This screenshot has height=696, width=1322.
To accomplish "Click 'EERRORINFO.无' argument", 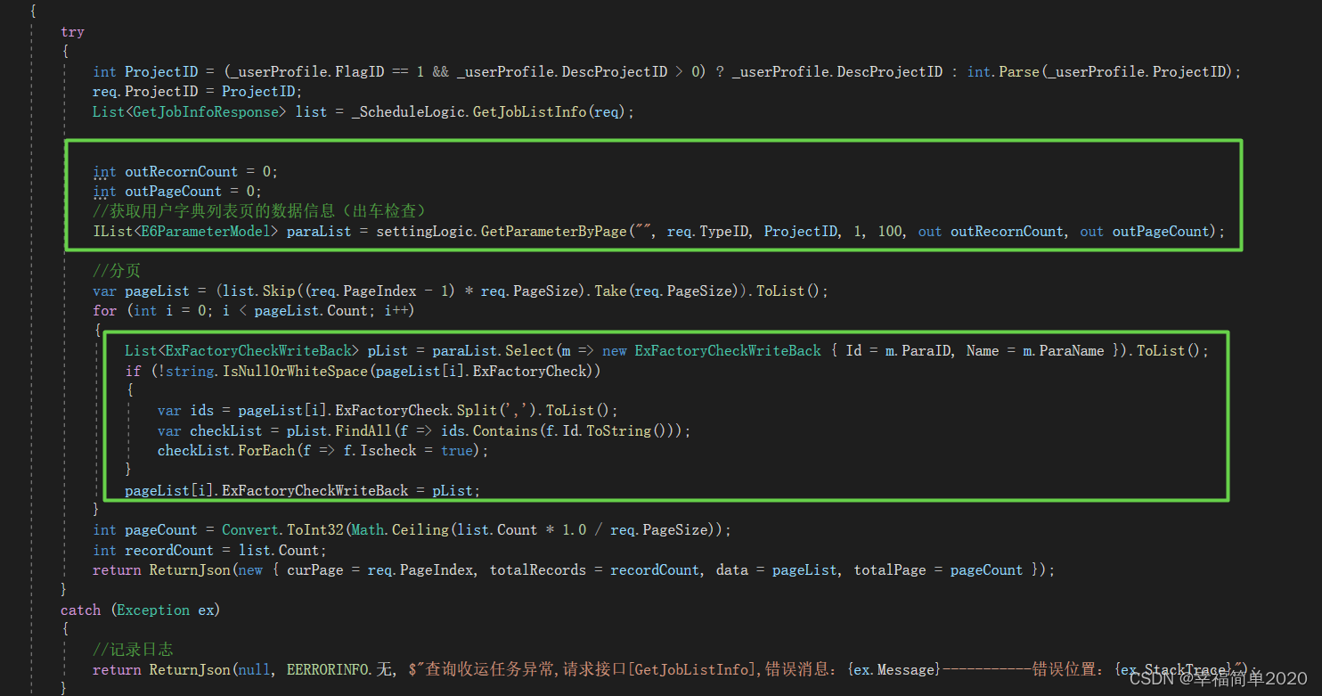I will tap(339, 670).
